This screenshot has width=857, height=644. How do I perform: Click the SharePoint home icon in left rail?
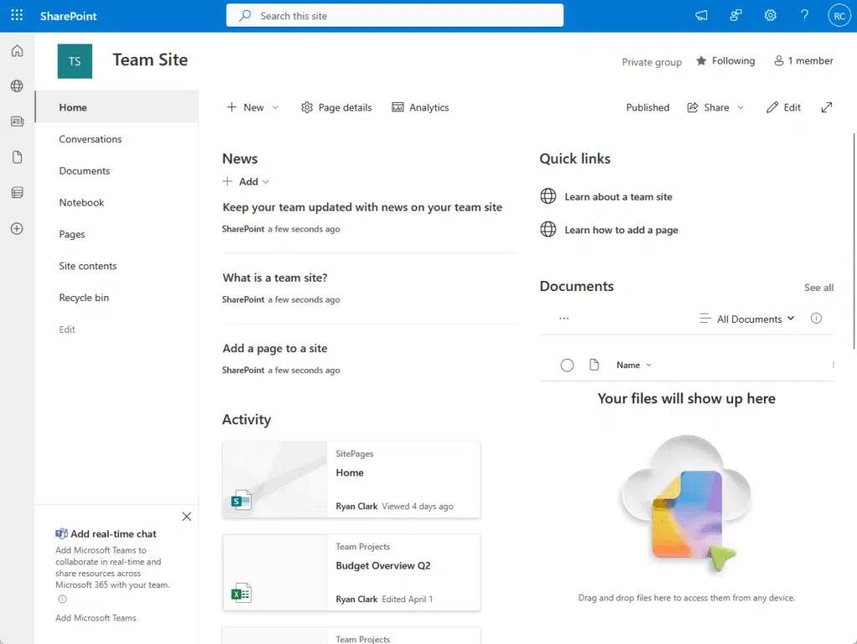point(17,51)
